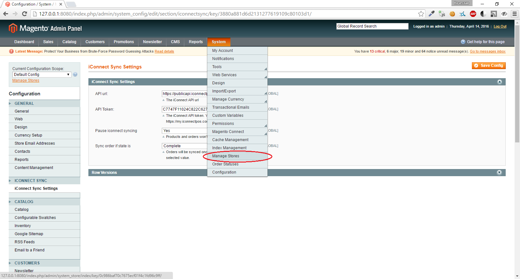Select My Account menu entry
The height and width of the screenshot is (279, 520).
point(237,51)
